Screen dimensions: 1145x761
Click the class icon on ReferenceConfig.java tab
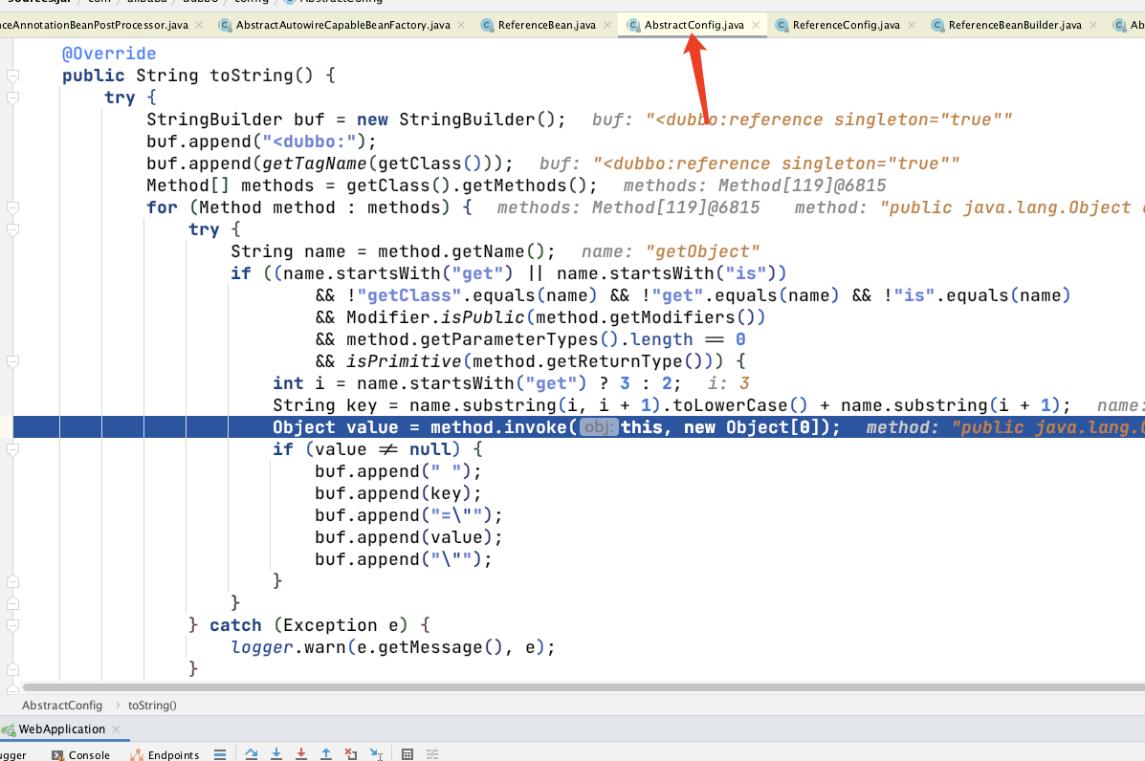pos(782,25)
